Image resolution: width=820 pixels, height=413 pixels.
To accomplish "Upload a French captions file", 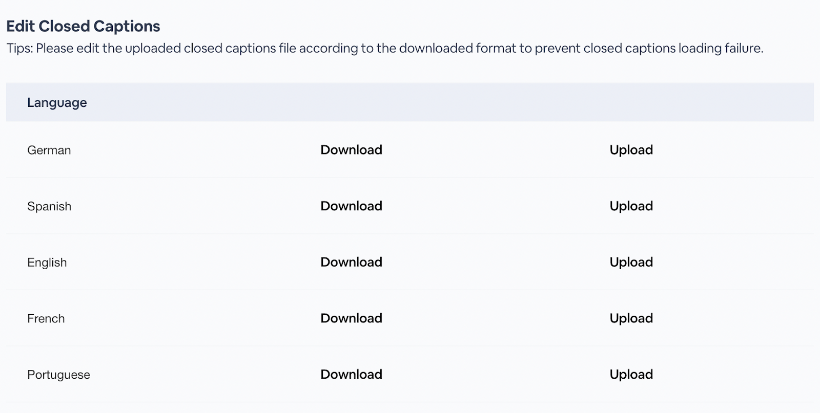I will click(x=631, y=318).
